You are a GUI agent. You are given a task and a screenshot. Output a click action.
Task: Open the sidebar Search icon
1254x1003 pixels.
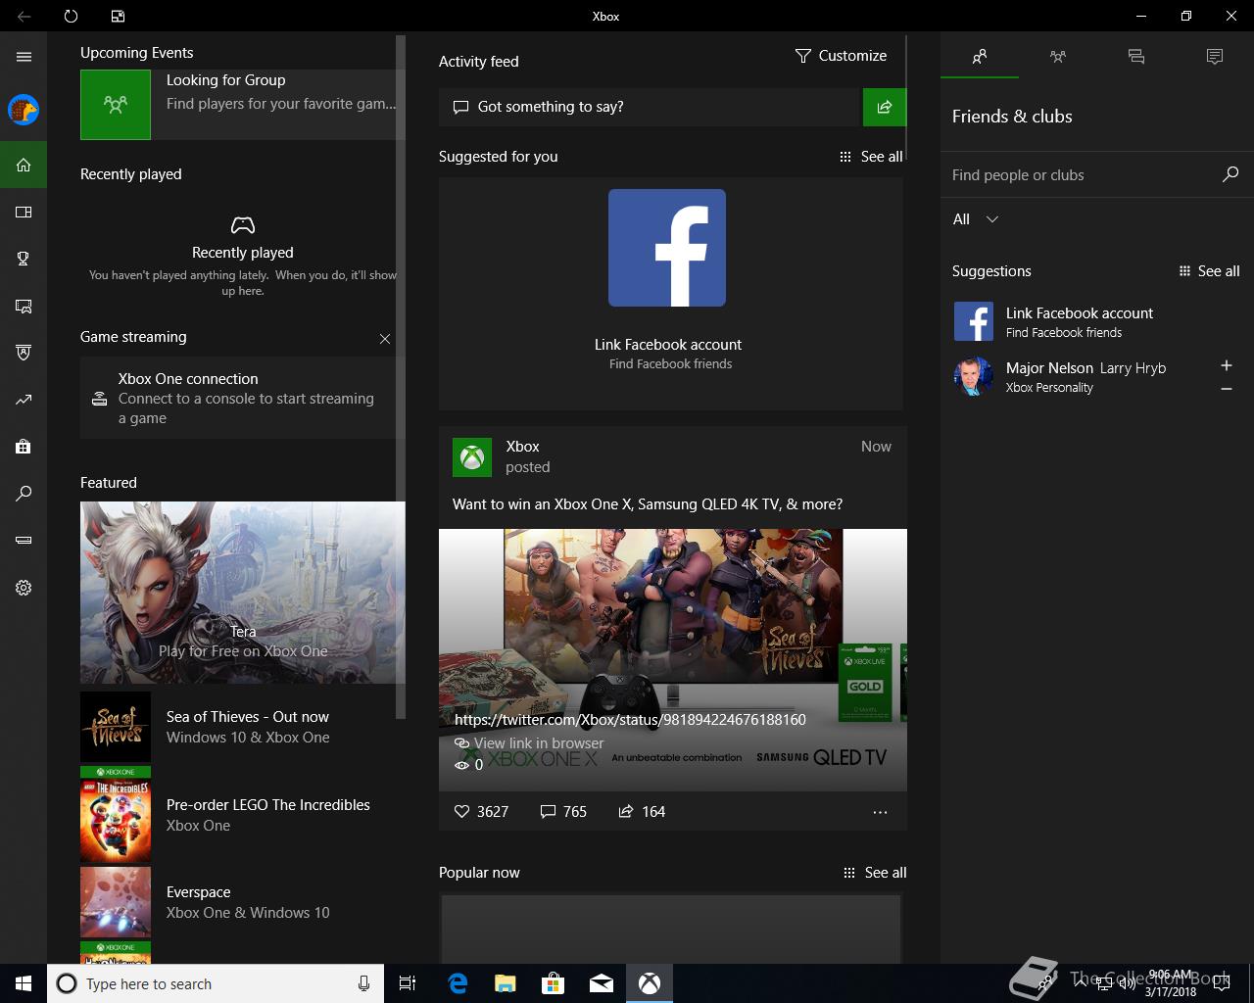[24, 494]
